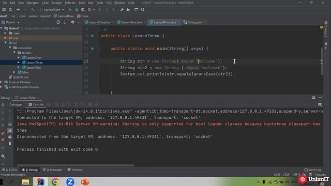Click the run gutter icon beside class LessonThree
Screen dimensions: 331x186
click(93, 36)
